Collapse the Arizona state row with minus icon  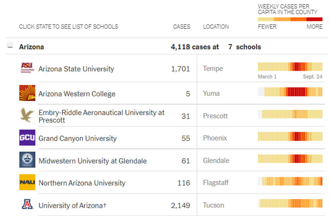10,47
